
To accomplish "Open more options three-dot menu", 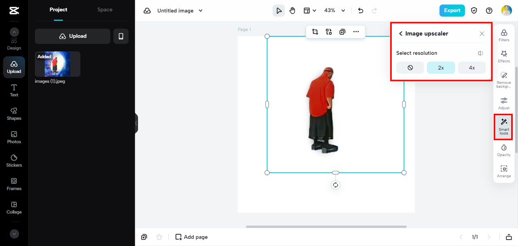I will pyautogui.click(x=356, y=32).
